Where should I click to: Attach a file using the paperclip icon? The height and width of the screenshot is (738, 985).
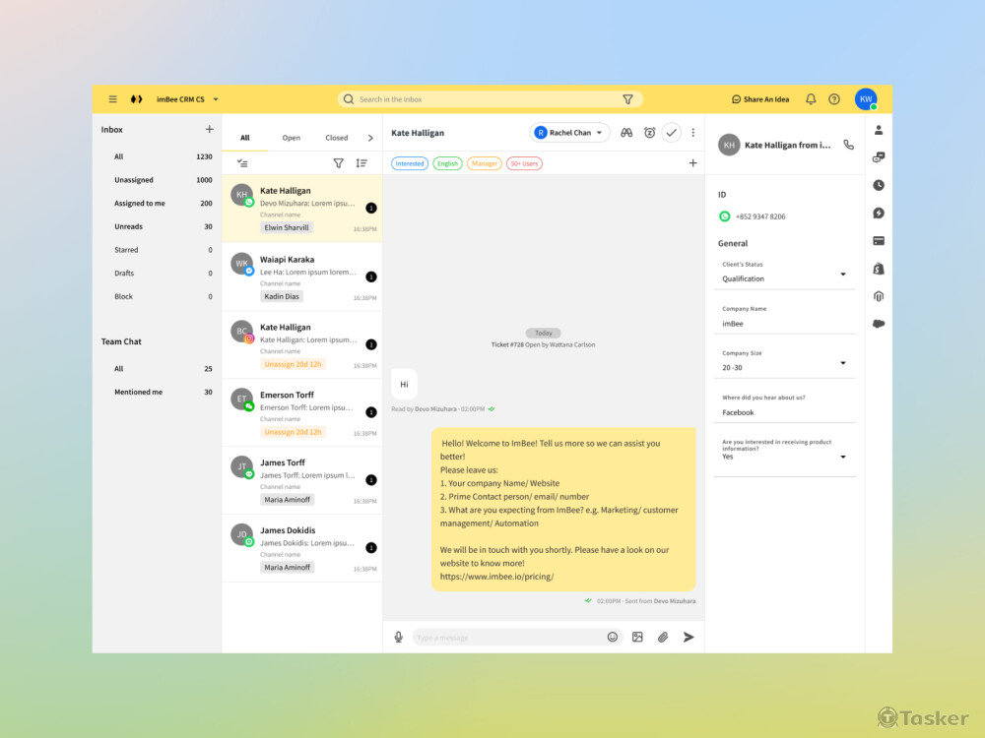[663, 637]
